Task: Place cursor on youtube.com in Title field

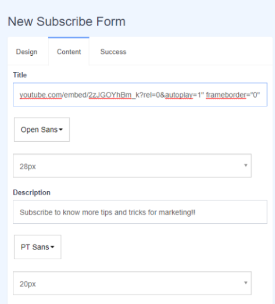Action: click(41, 95)
